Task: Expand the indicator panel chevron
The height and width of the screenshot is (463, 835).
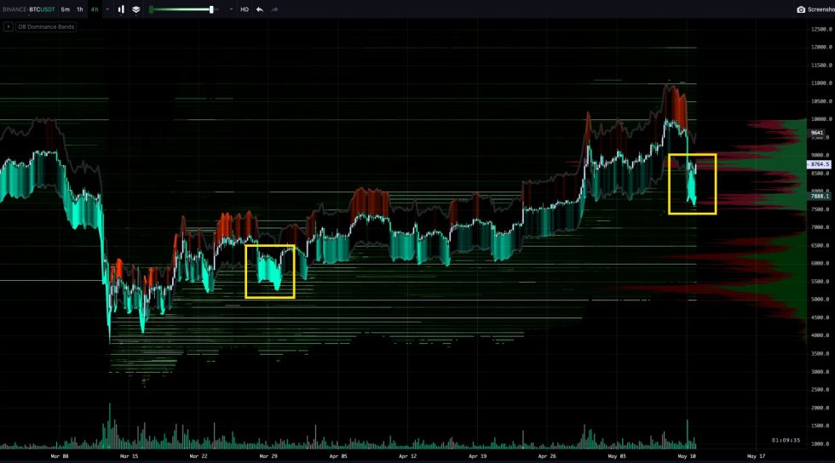Action: (x=9, y=27)
